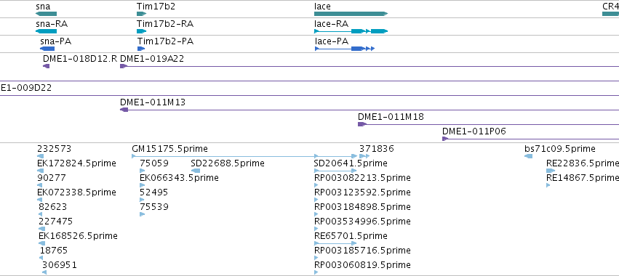Screen dimensions: 619x276
Task: Click the EK172824.5prime EST arrow
Action: [x=40, y=171]
